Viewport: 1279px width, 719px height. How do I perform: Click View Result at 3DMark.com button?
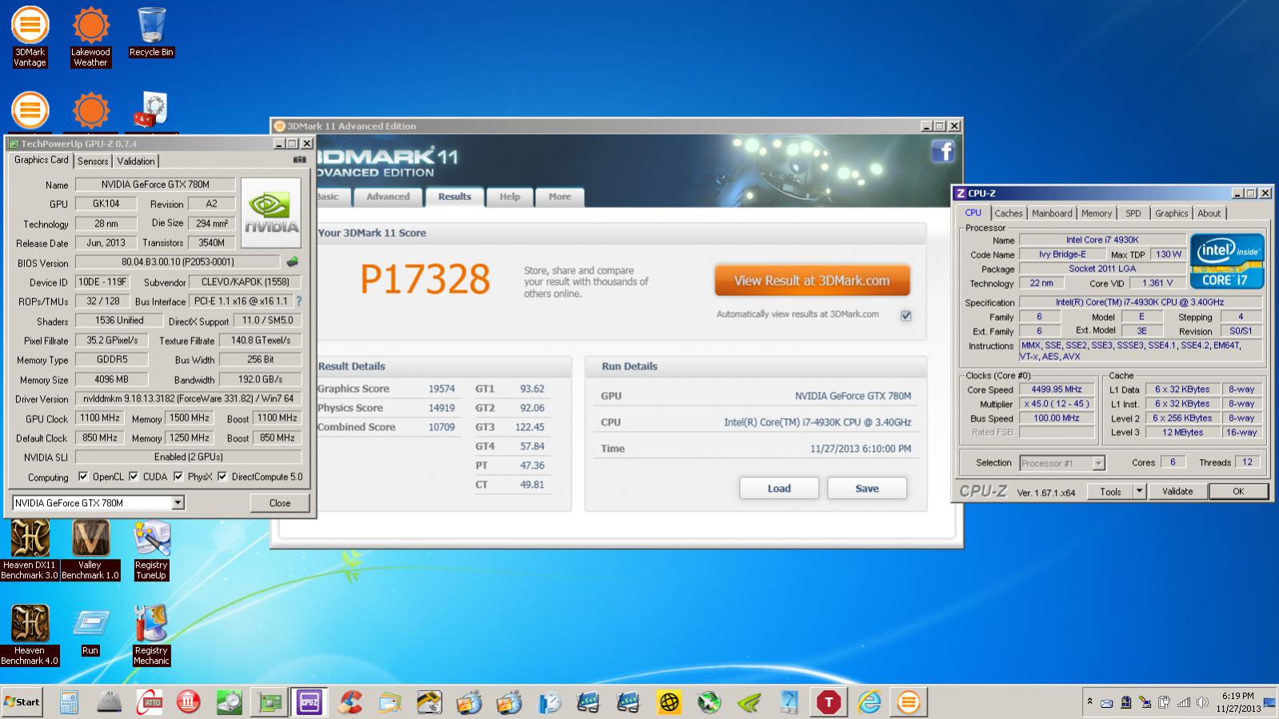point(812,281)
